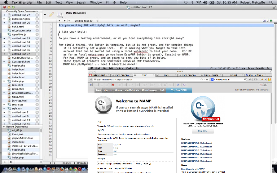Image resolution: width=277 pixels, height=173 pixels.
Task: Open the Search menu
Action: pyautogui.click(x=82, y=2)
